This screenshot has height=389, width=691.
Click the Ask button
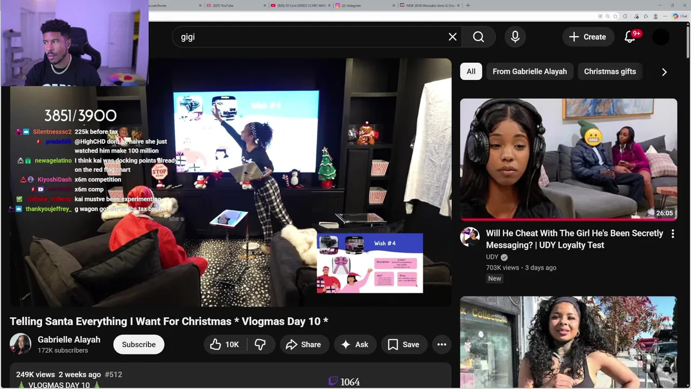(x=355, y=345)
